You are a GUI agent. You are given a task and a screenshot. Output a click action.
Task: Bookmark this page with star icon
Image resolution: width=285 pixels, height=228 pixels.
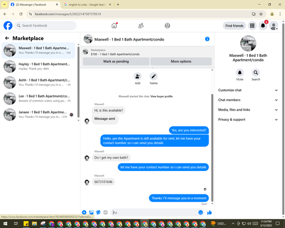pos(261,14)
